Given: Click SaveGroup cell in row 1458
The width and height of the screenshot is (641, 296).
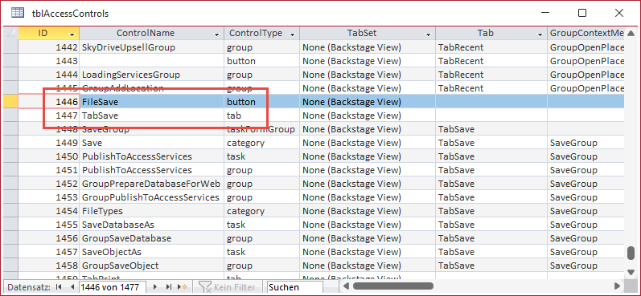Looking at the screenshot, I should pyautogui.click(x=586, y=266).
